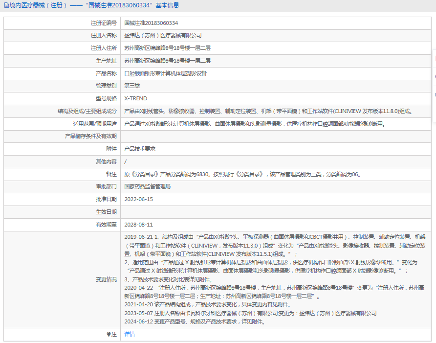Select product name 口腔颌面锥形束计算机体层摄影设备

pyautogui.click(x=165, y=73)
